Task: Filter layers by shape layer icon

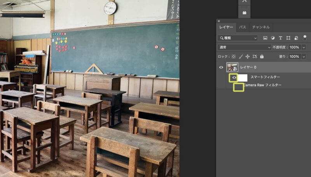Action: (288, 38)
